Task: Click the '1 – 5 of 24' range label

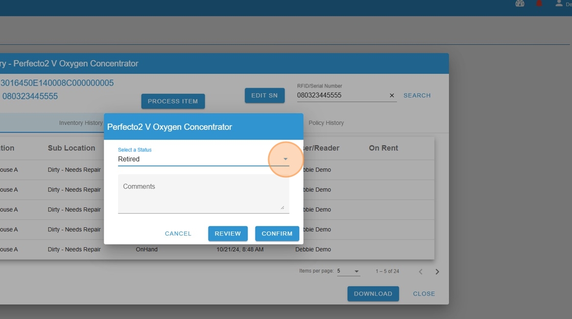Action: 388,271
